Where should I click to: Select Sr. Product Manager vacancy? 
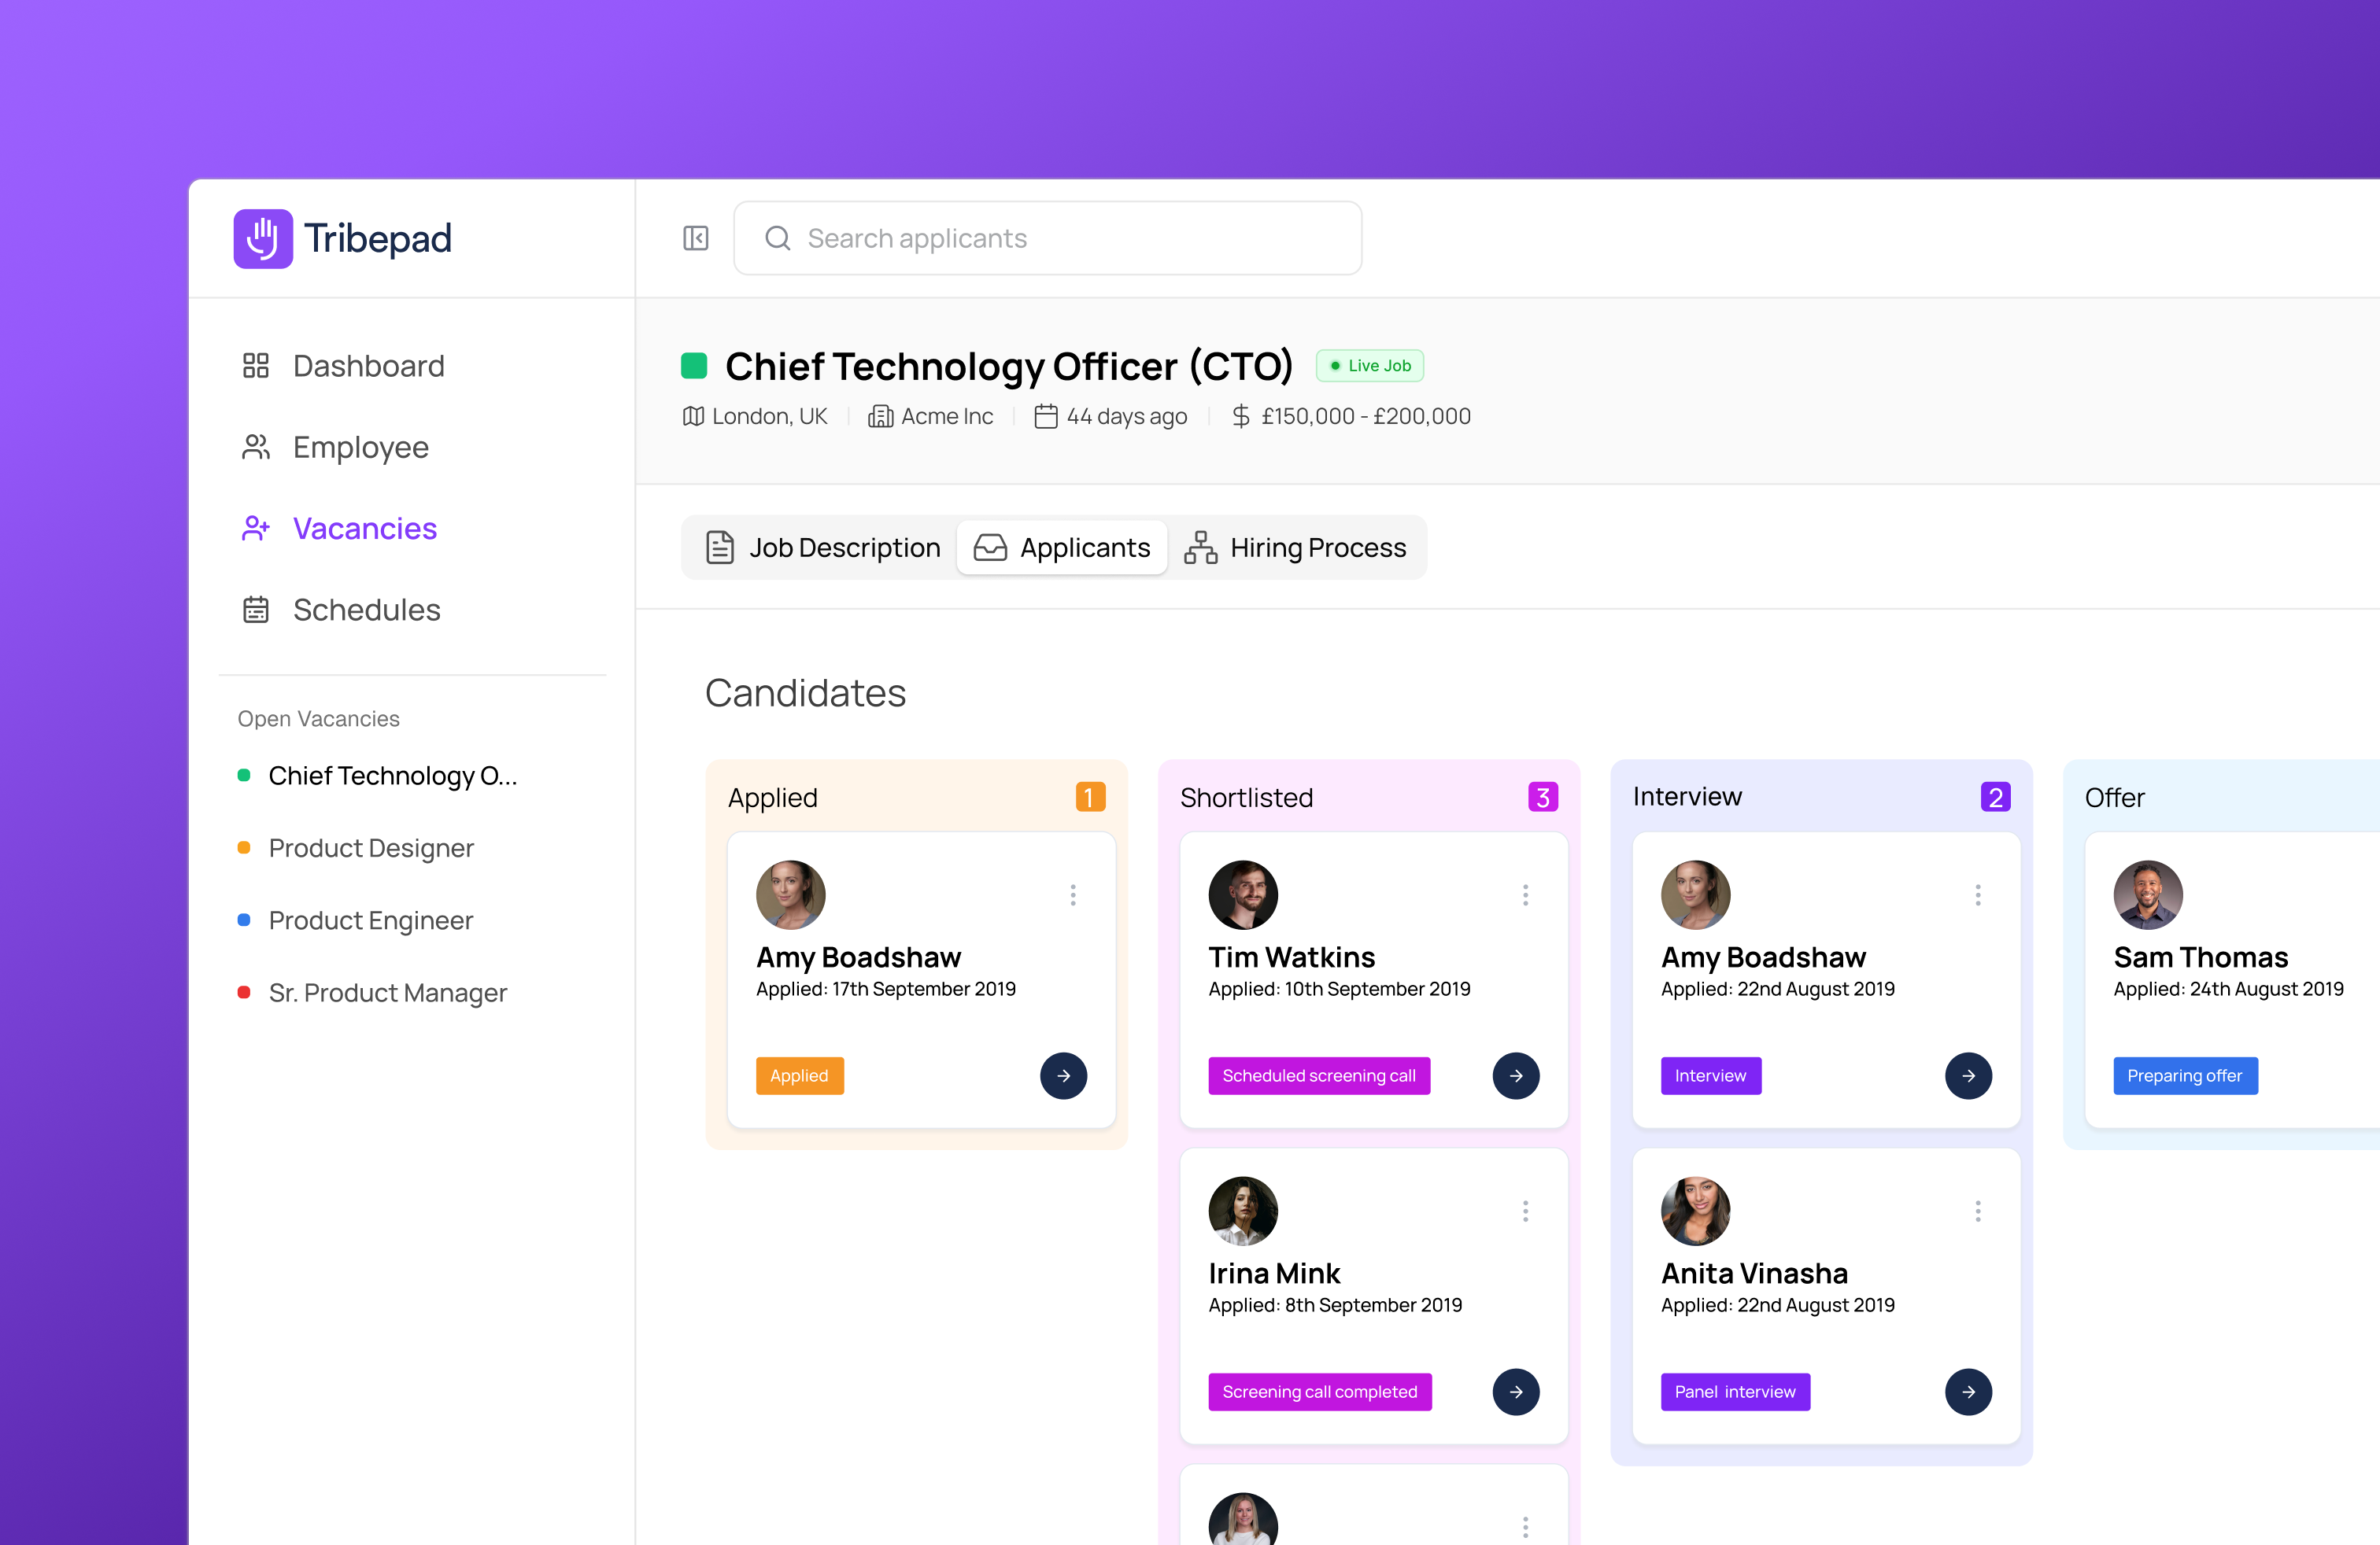click(x=387, y=992)
